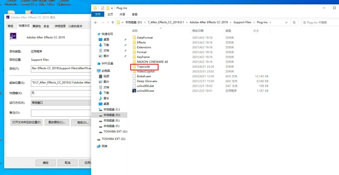Click the 本地磁盘 (C:) drive icon

pyautogui.click(x=100, y=109)
